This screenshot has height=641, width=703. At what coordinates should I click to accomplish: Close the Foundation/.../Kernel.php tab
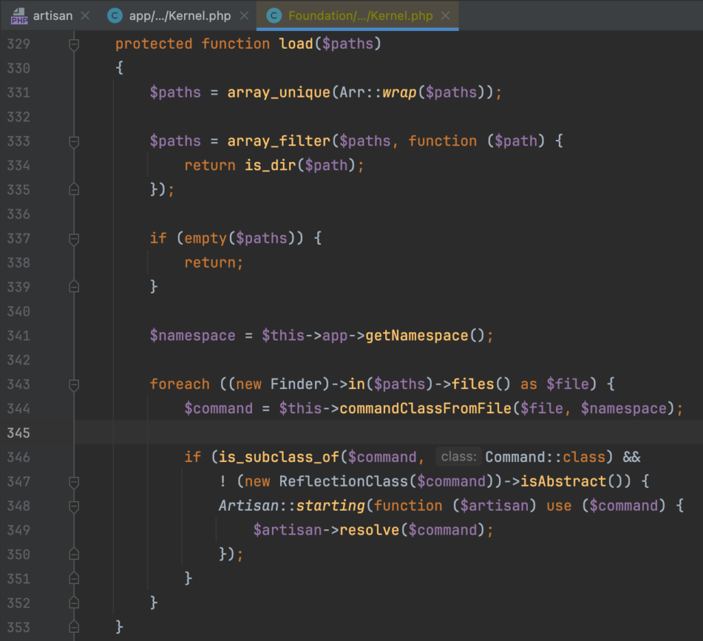coord(446,15)
